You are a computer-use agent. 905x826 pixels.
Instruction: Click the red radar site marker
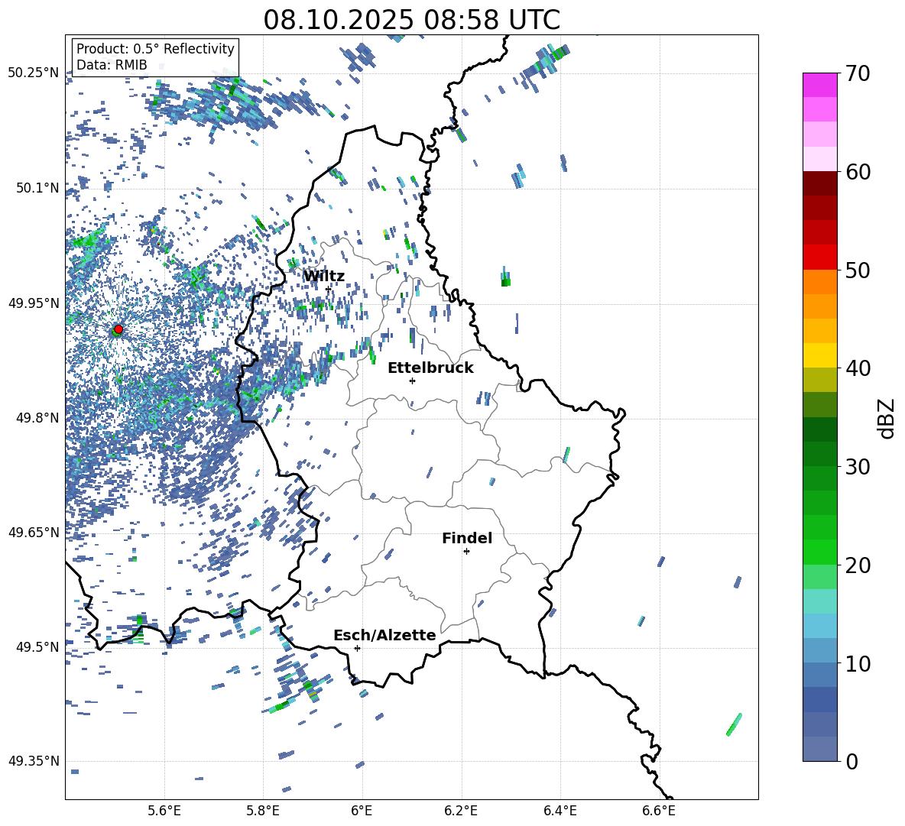118,329
